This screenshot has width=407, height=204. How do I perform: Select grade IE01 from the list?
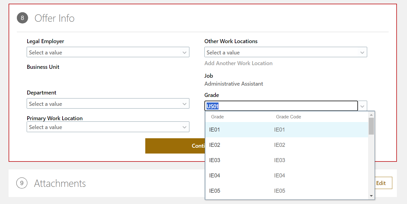click(x=287, y=130)
